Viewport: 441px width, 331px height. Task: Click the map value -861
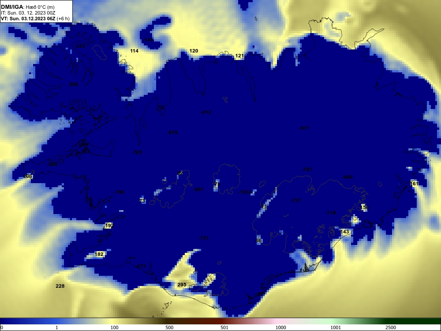[198, 190]
